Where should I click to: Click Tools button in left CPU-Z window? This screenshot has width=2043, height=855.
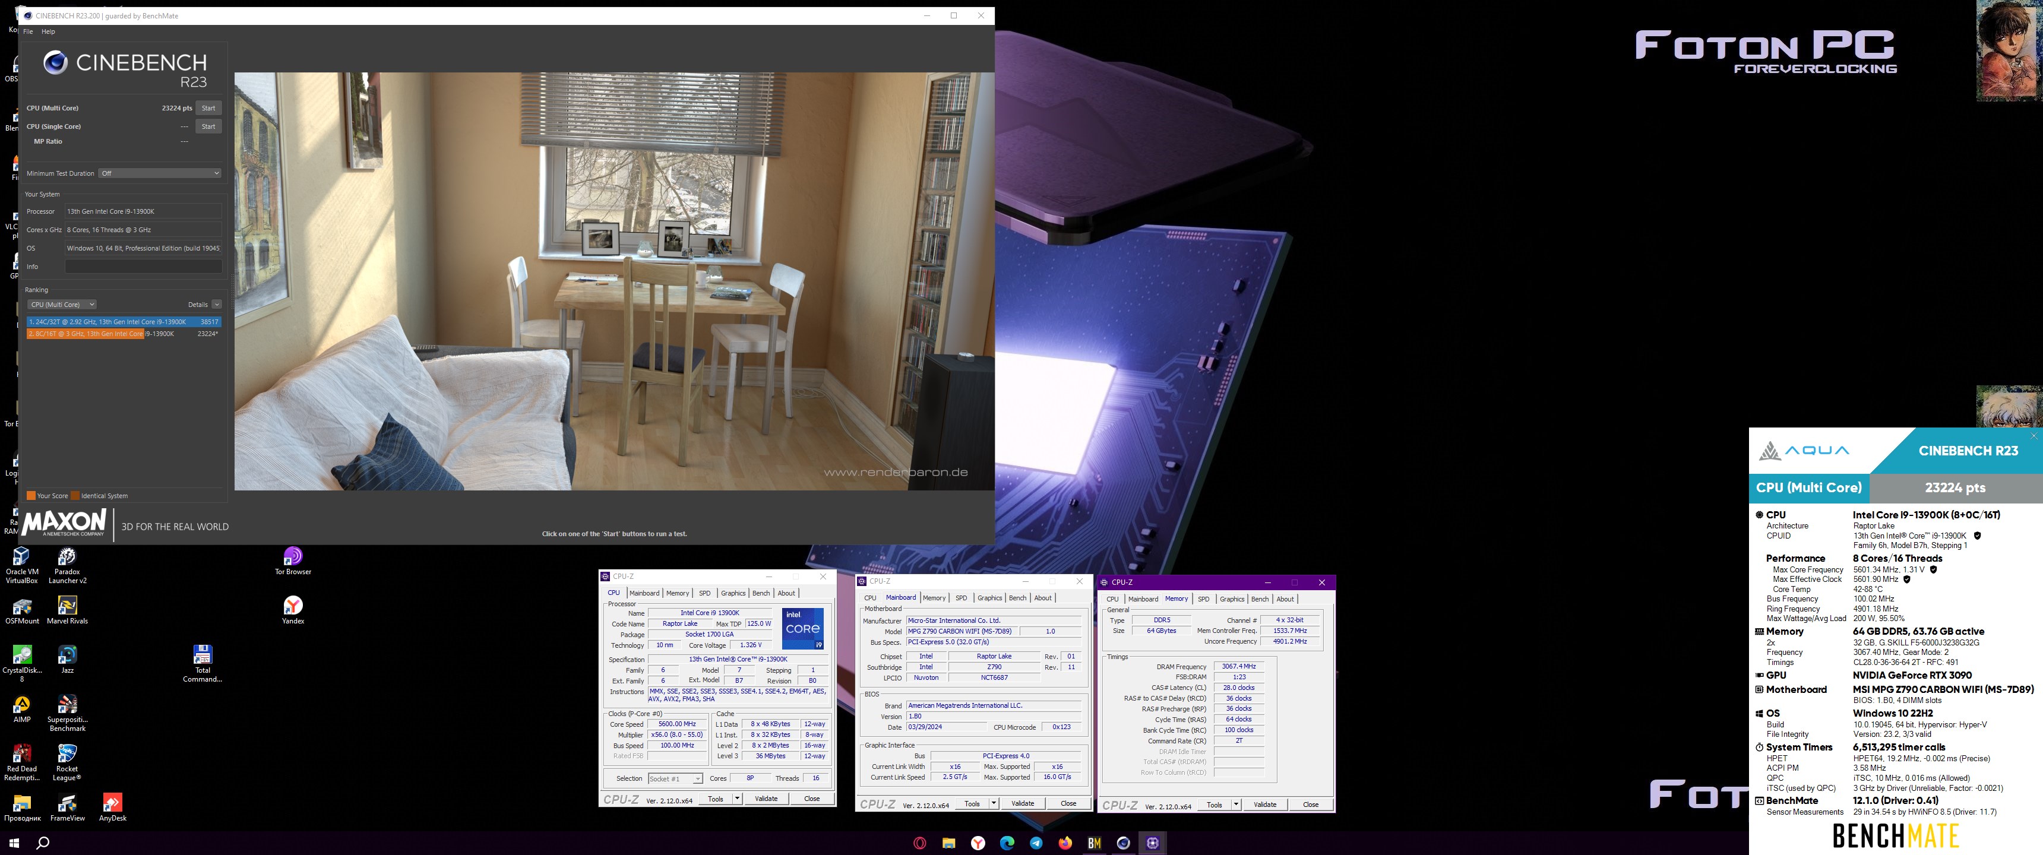716,799
